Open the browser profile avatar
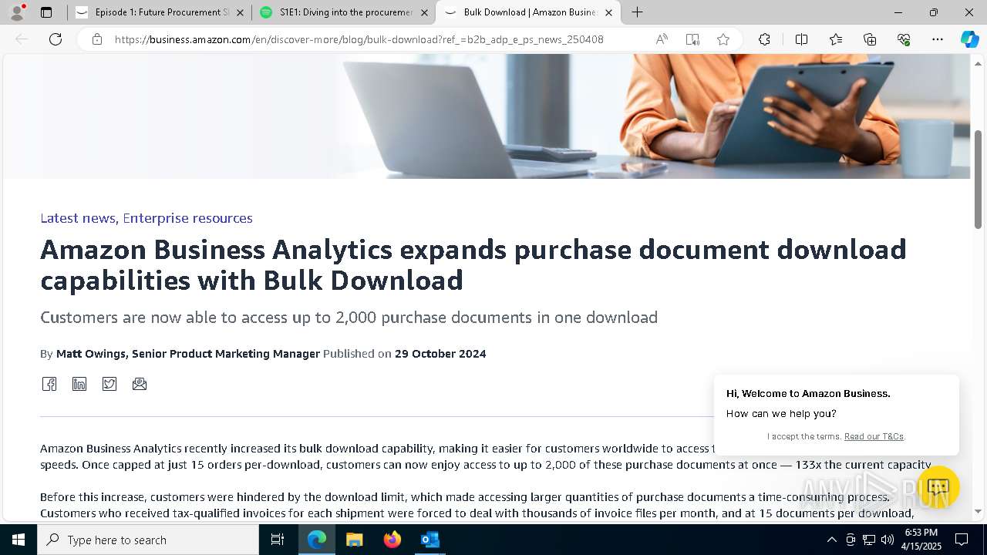Viewport: 987px width, 555px height. [17, 12]
